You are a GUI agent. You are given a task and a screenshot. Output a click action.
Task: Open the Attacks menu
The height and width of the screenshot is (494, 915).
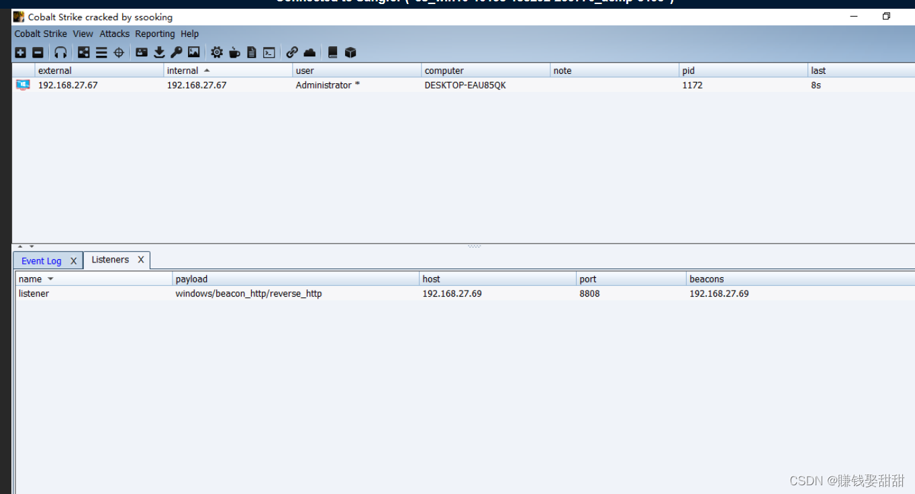pyautogui.click(x=115, y=34)
